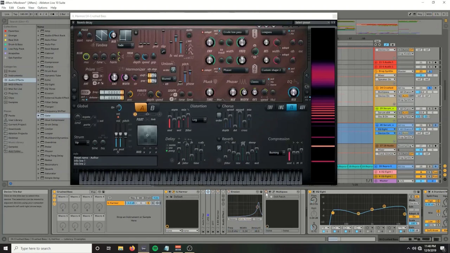Open Firefox from the Windows taskbar
The height and width of the screenshot is (253, 450).
(132, 248)
